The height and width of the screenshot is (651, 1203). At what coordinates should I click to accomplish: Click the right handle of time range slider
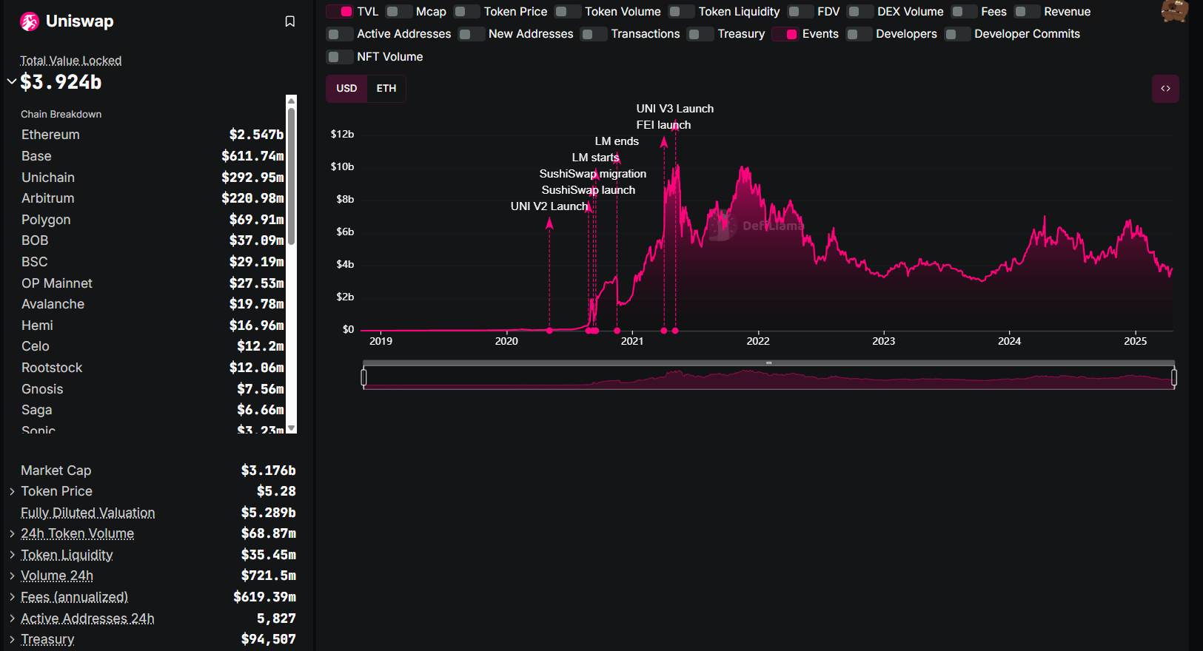point(1174,377)
